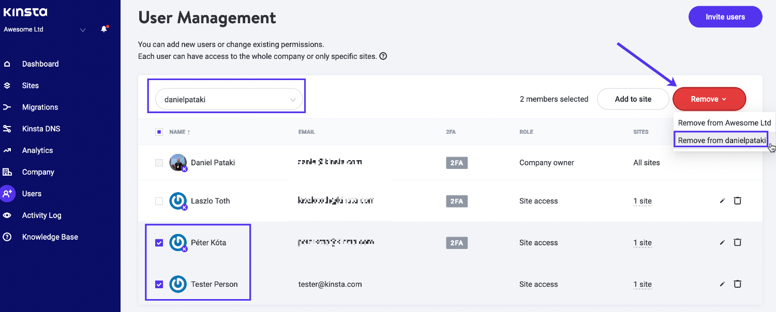Choose Remove from danielpataki option
Screen dimensions: 776x312
[x=721, y=141]
